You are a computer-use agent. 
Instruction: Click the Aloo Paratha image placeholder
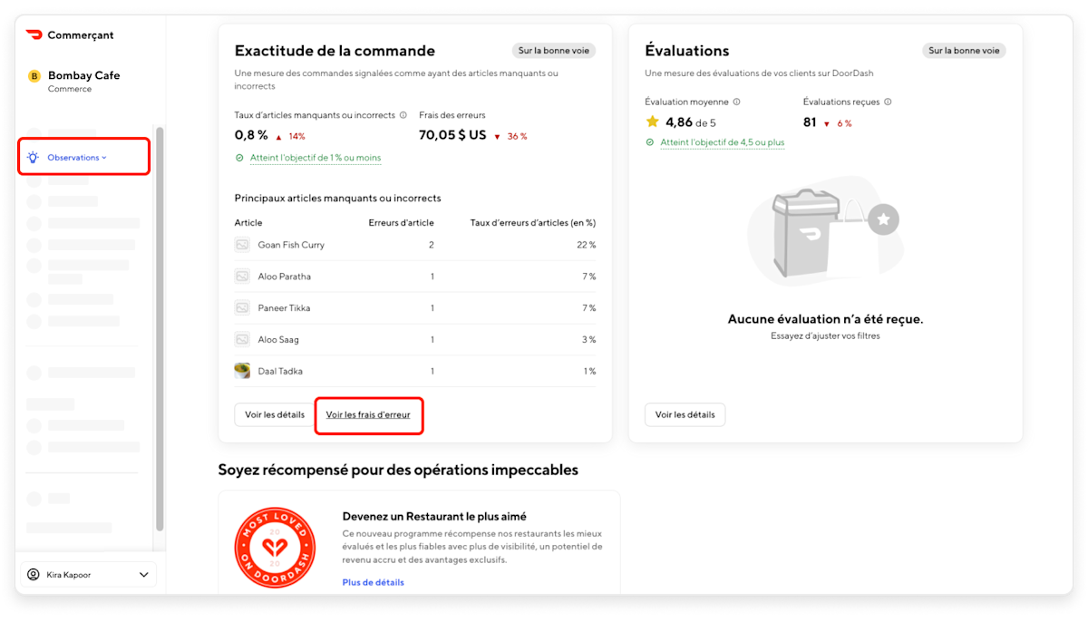click(242, 277)
